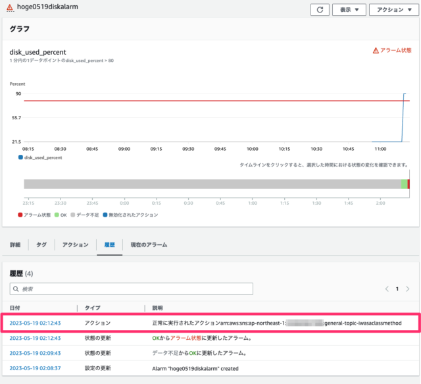Click the red アラーム状態 legend swatch
Image resolution: width=421 pixels, height=384 pixels.
tap(20, 215)
